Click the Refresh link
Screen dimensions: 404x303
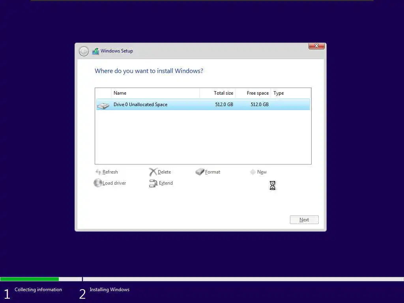110,172
